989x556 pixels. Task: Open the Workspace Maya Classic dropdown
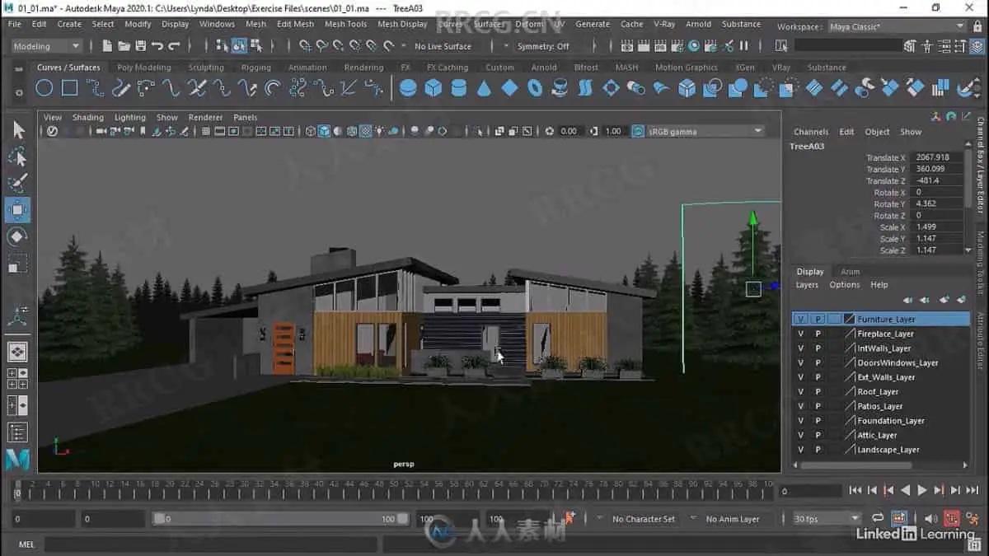tap(897, 26)
